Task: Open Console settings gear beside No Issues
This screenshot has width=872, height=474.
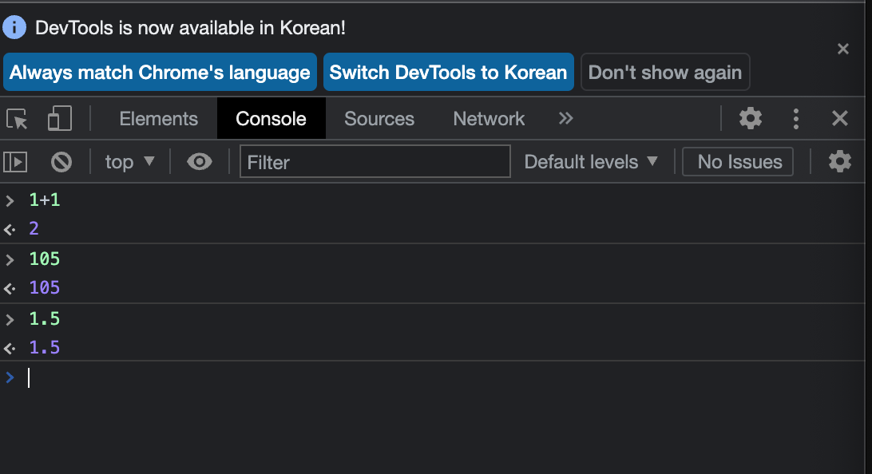Action: [x=840, y=162]
